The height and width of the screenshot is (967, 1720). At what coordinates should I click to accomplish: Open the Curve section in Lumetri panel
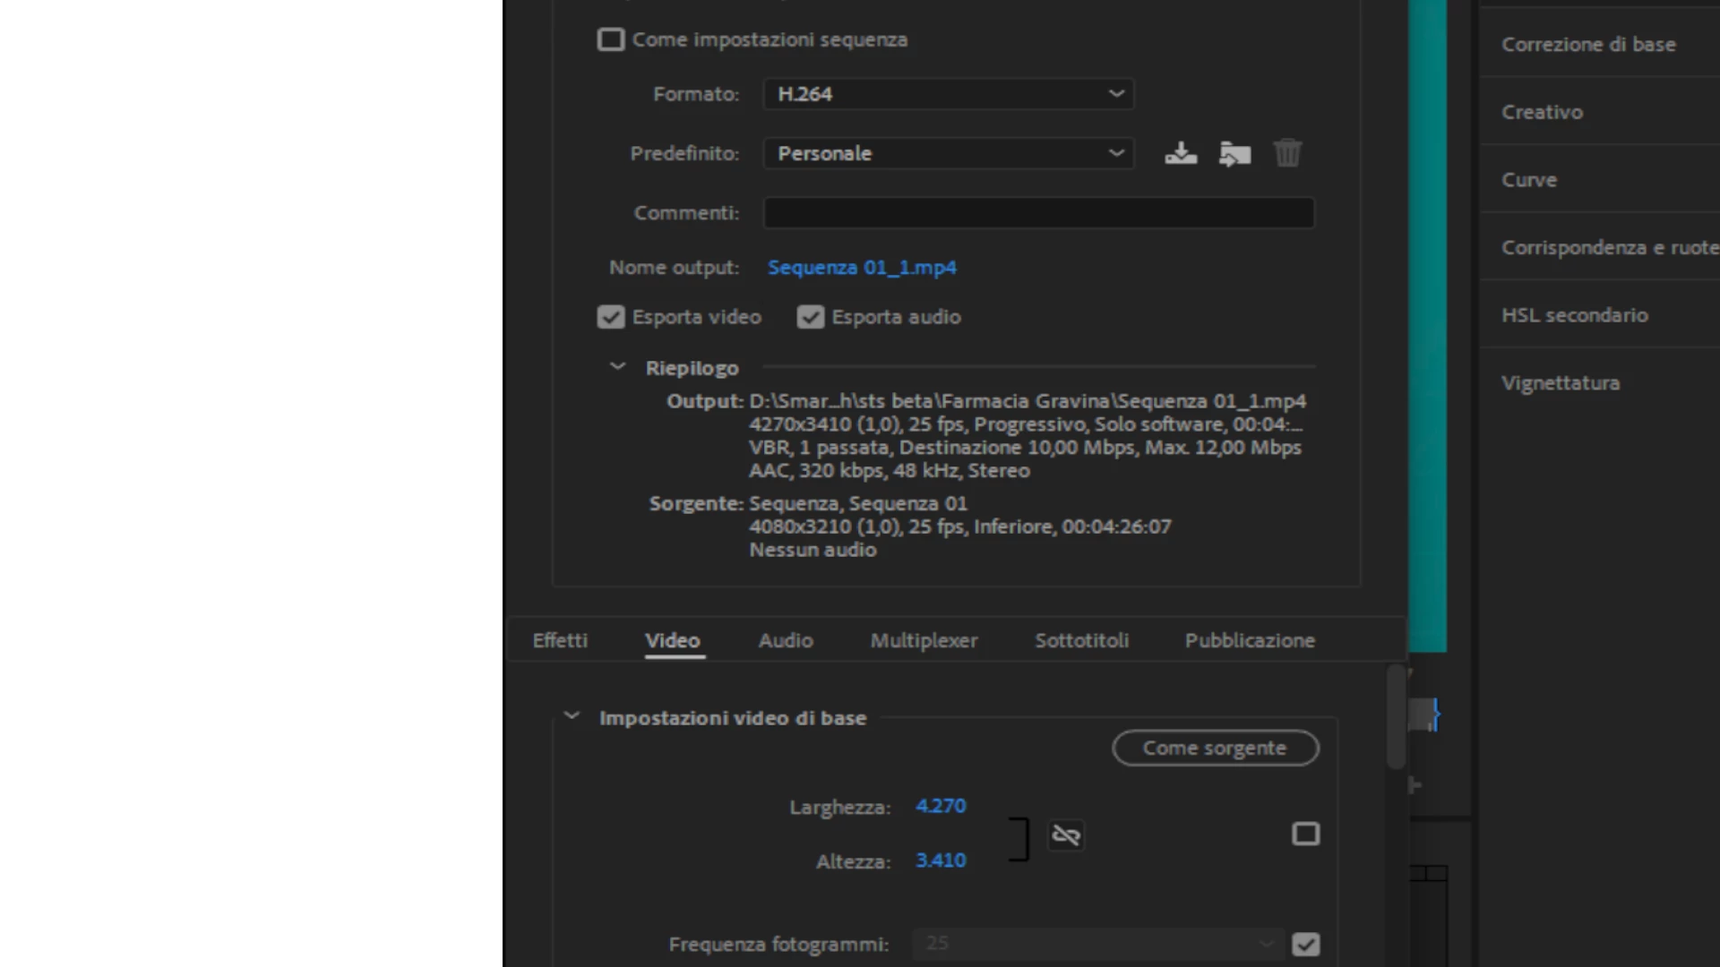coord(1529,180)
